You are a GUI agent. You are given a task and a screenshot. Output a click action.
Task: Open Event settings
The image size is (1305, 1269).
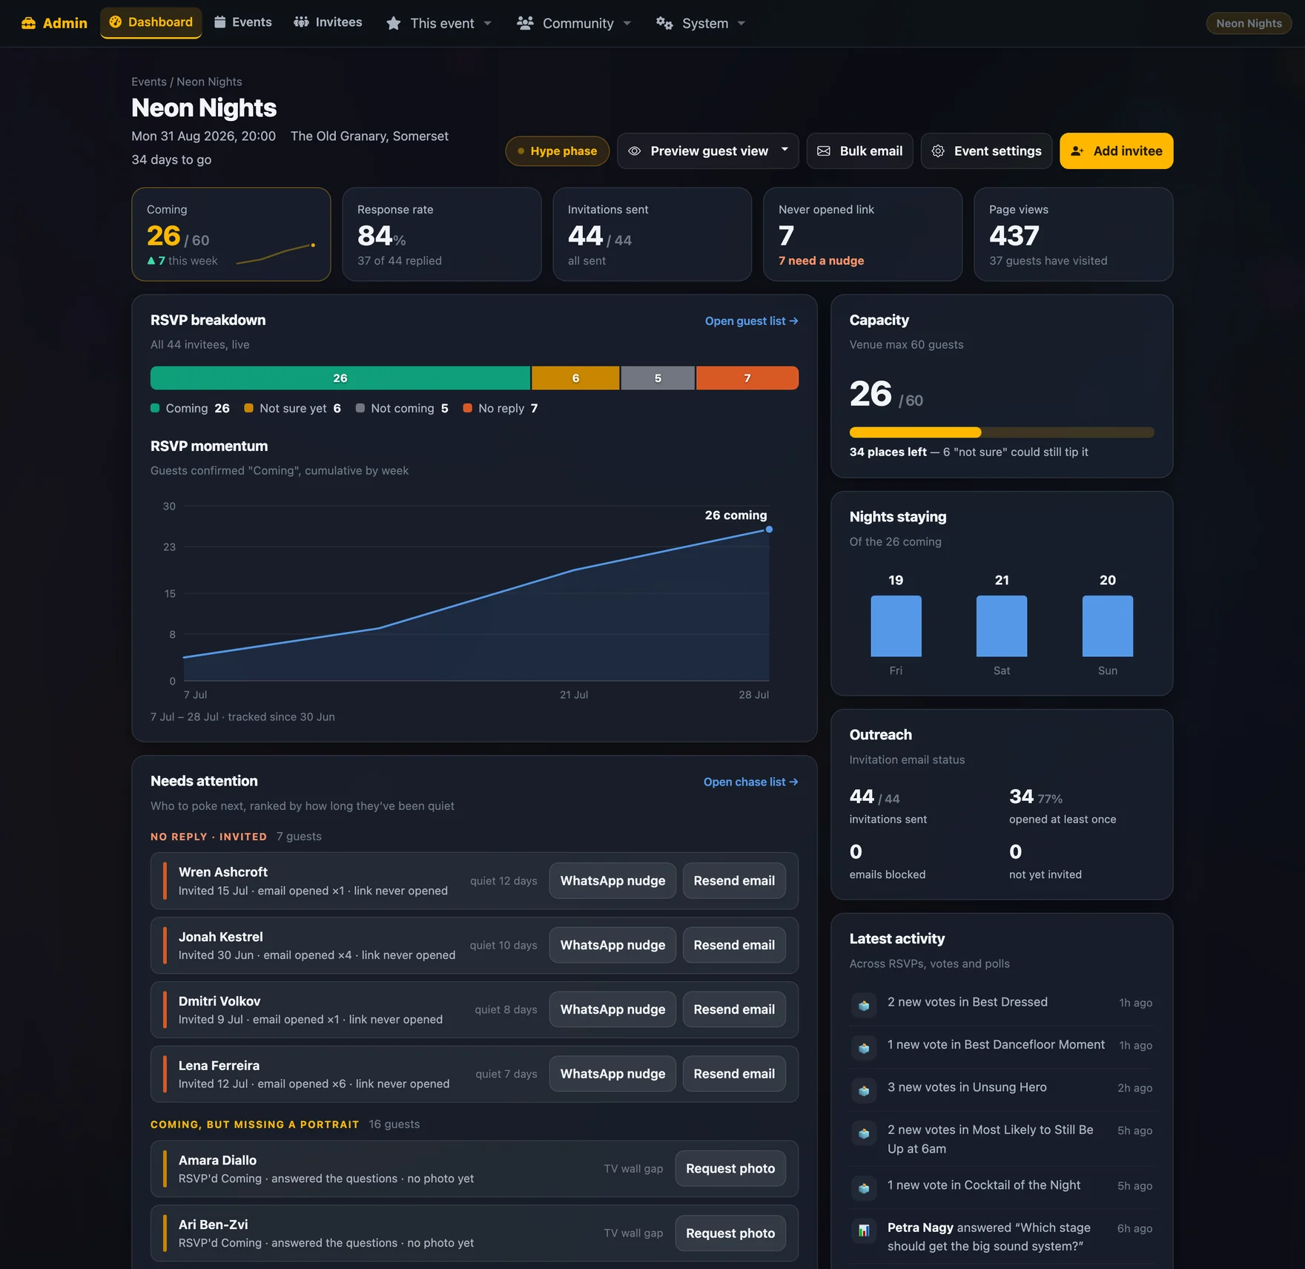(986, 151)
